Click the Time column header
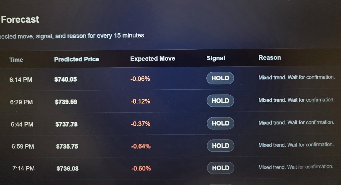This screenshot has height=185, width=341. pyautogui.click(x=16, y=60)
